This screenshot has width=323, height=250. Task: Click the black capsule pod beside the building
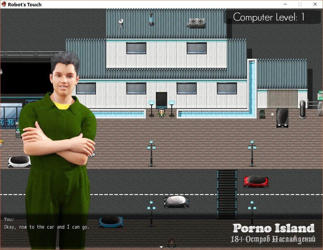point(282,117)
